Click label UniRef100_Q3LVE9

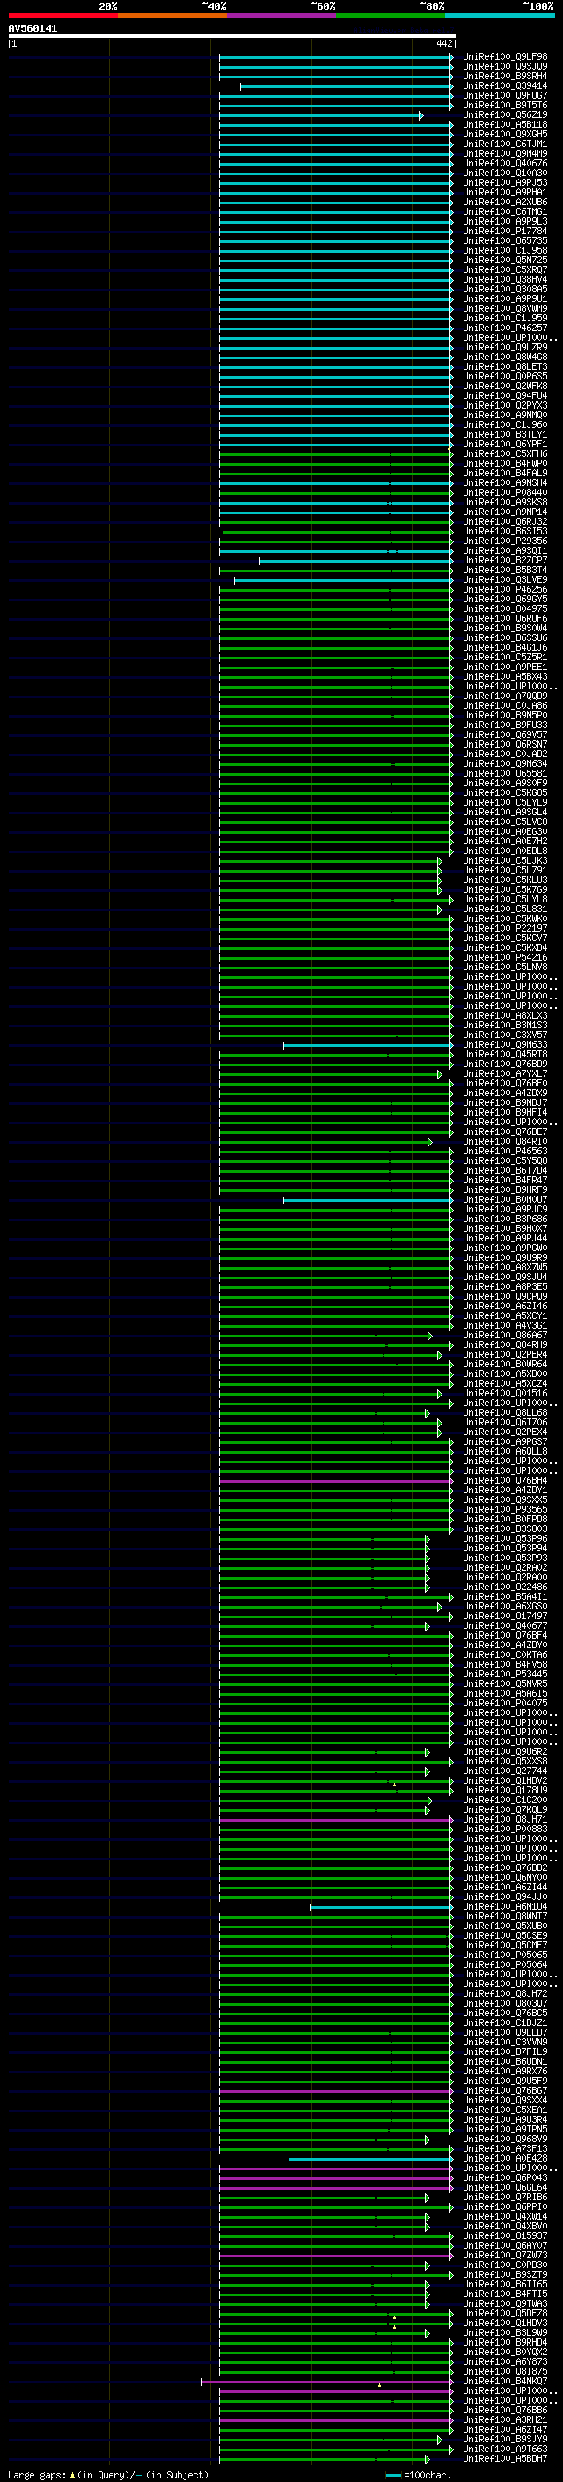505,580
